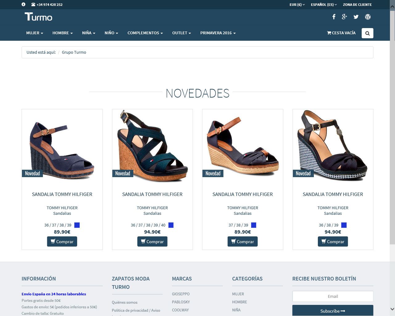Select blue color swatch on first sandal
This screenshot has width=395, height=316.
pyautogui.click(x=77, y=225)
